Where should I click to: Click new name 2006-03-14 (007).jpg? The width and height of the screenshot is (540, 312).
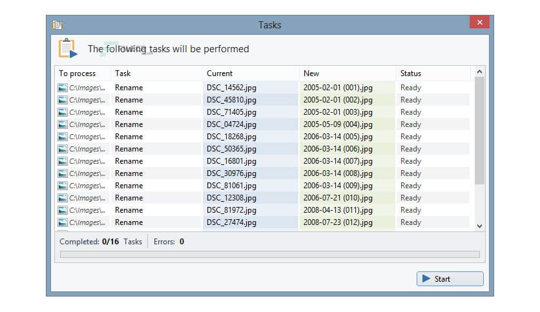[338, 162]
